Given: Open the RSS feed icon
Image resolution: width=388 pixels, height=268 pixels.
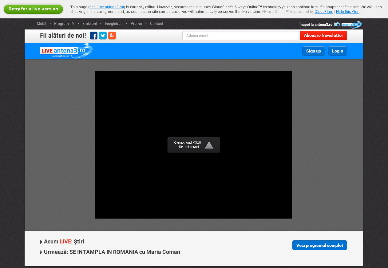Looking at the screenshot, I should point(112,36).
